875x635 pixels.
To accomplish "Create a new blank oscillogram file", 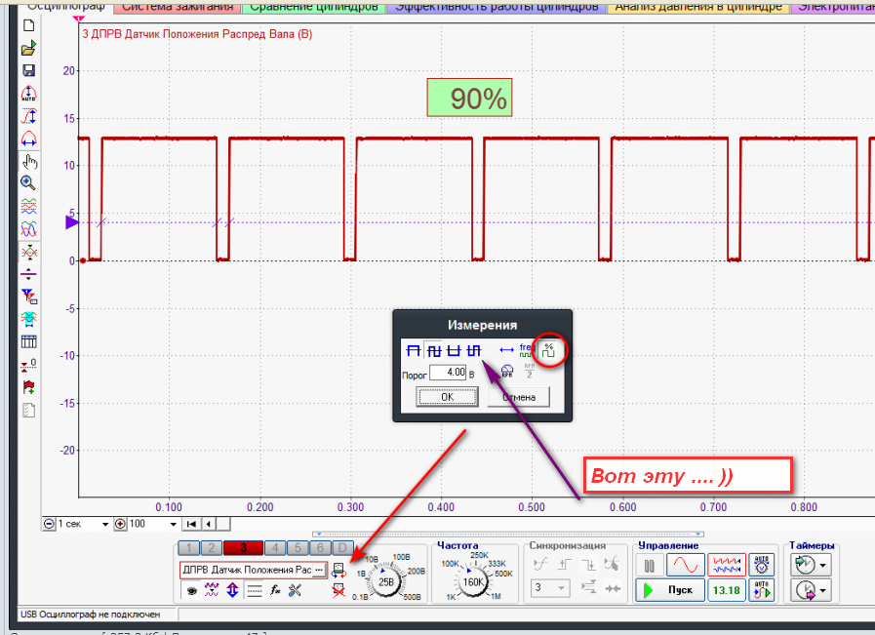I will coord(28,25).
